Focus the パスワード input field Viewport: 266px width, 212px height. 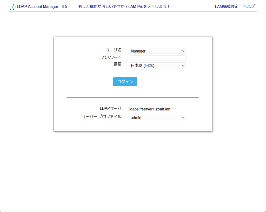click(157, 58)
